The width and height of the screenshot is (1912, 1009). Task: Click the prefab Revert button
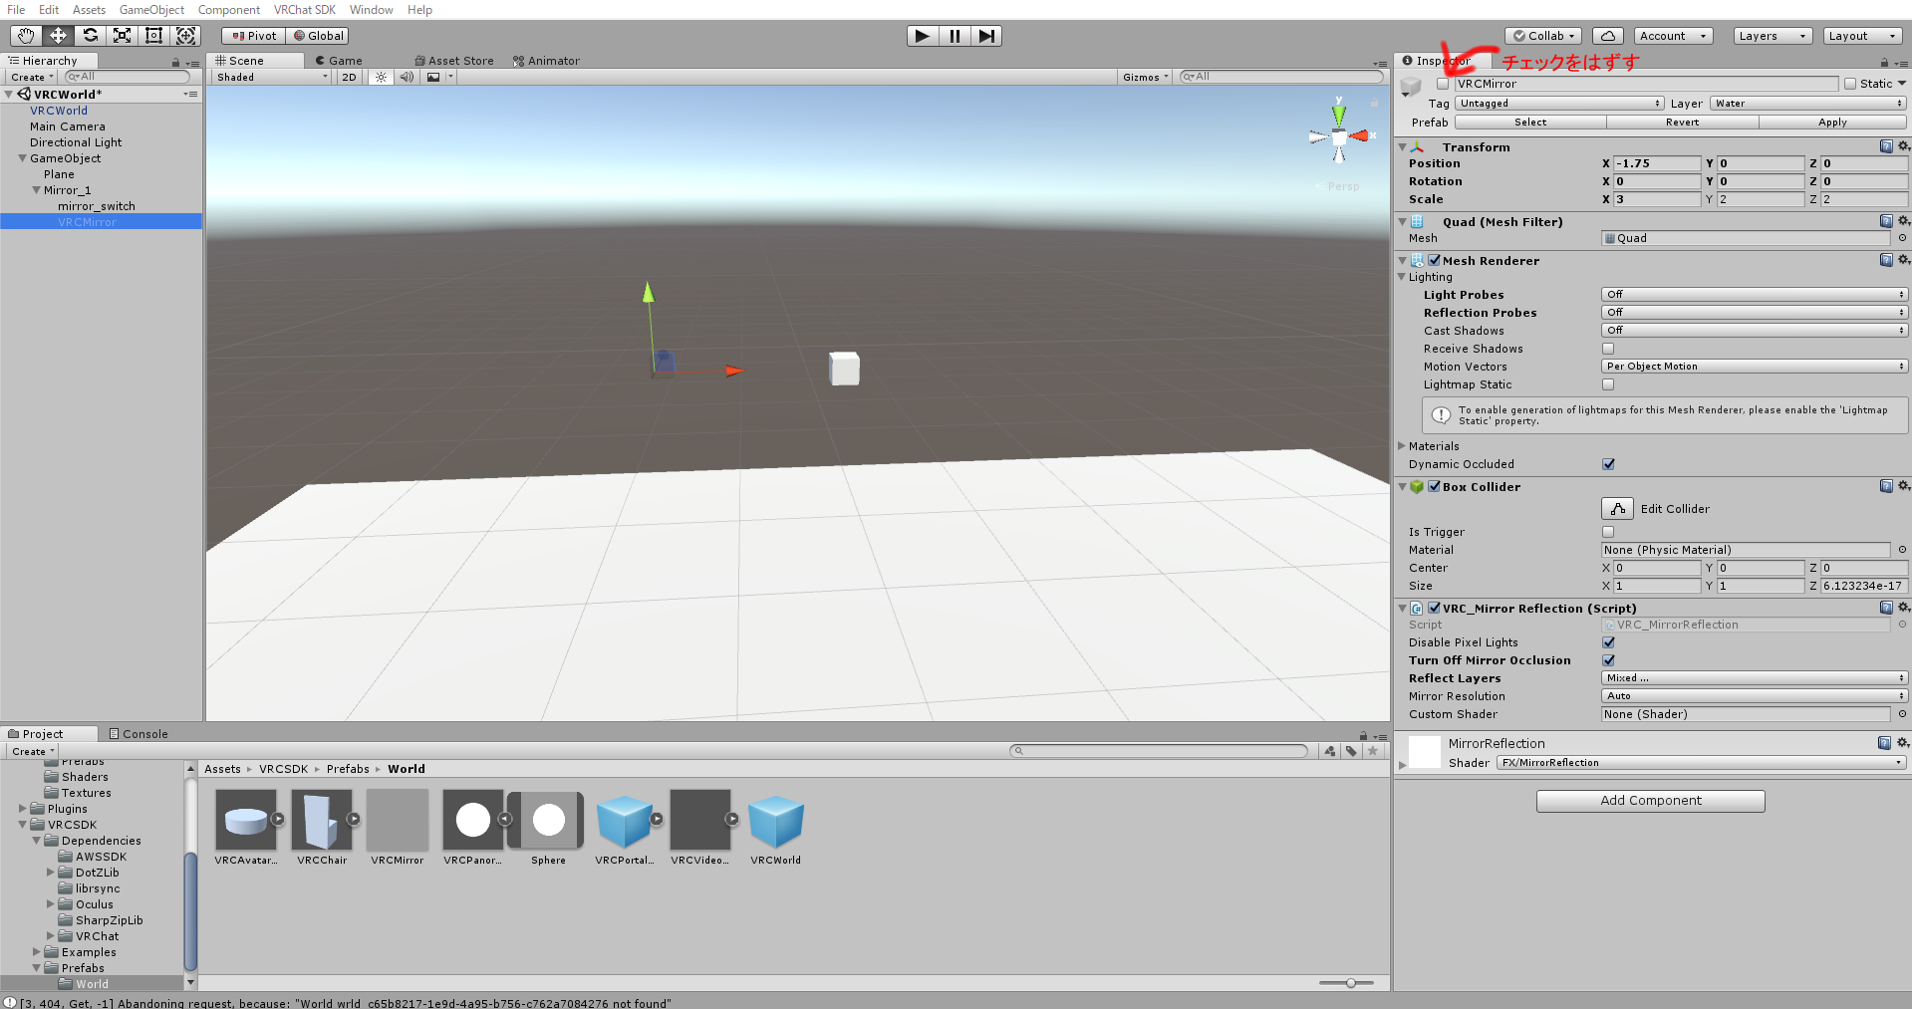[1682, 123]
